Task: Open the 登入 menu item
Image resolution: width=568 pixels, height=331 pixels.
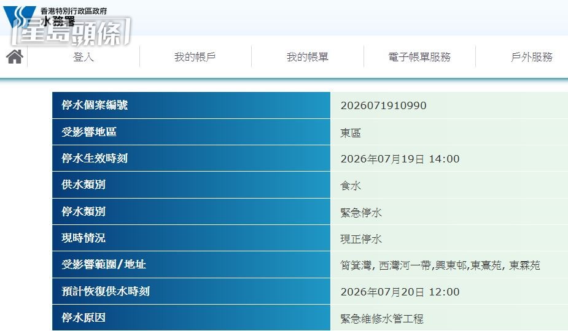Action: tap(84, 57)
